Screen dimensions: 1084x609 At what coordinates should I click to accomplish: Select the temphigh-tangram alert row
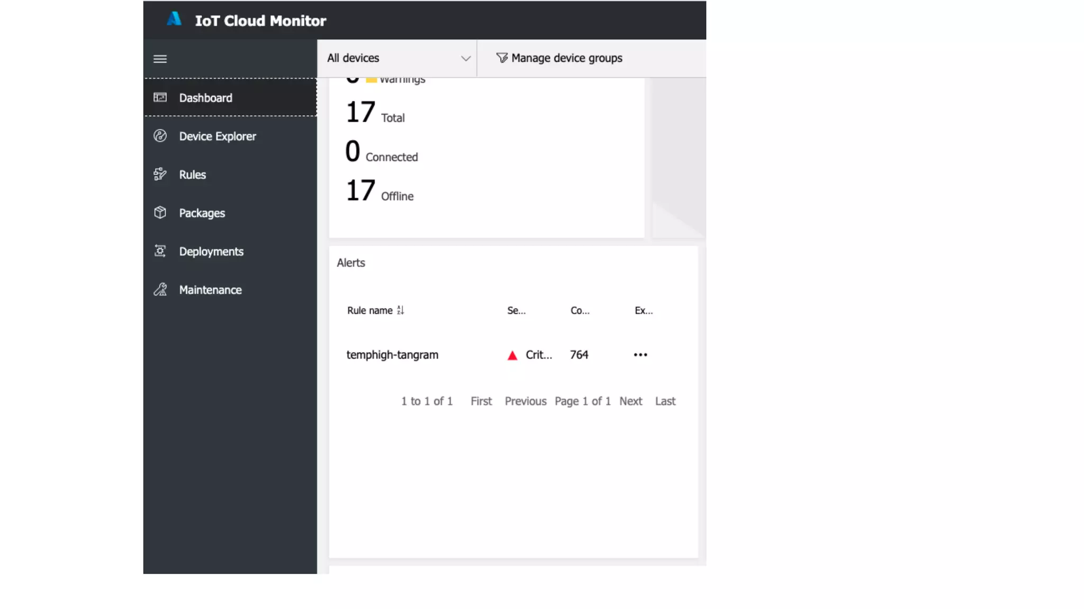(x=392, y=355)
